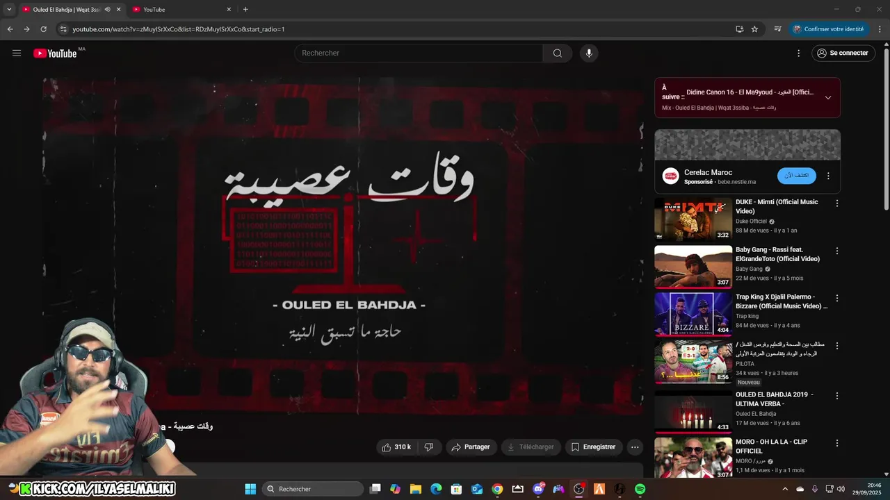Open Cerelac Maroc ad options menu
Viewport: 890px width, 500px height.
point(828,176)
